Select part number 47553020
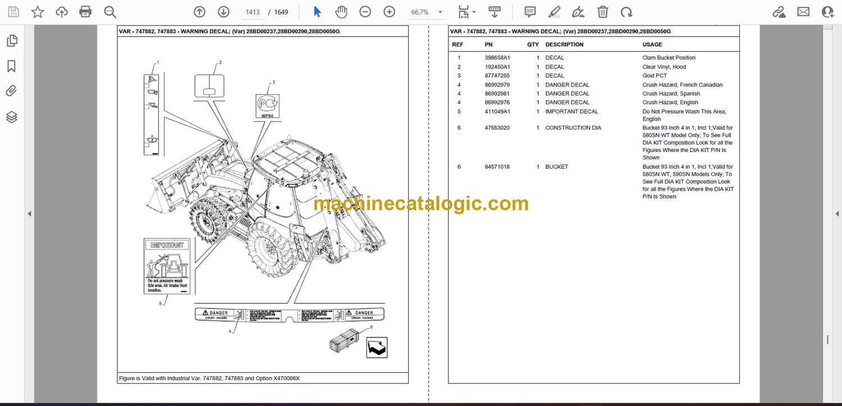 tap(497, 128)
